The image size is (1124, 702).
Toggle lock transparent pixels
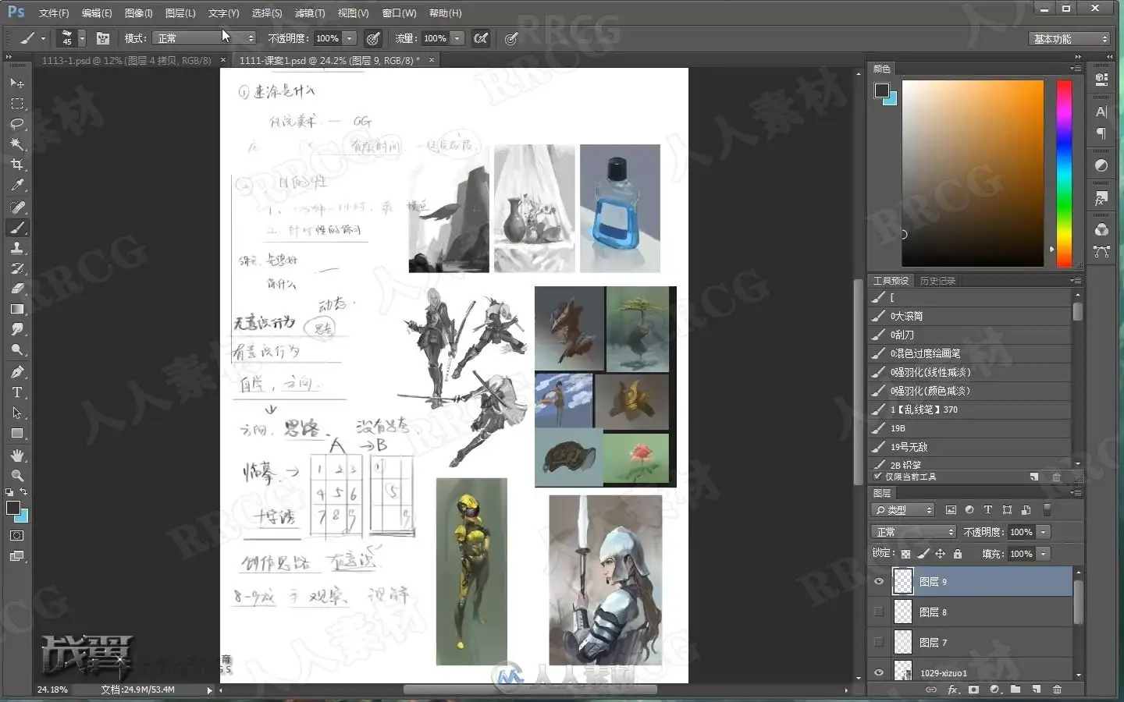pyautogui.click(x=905, y=554)
